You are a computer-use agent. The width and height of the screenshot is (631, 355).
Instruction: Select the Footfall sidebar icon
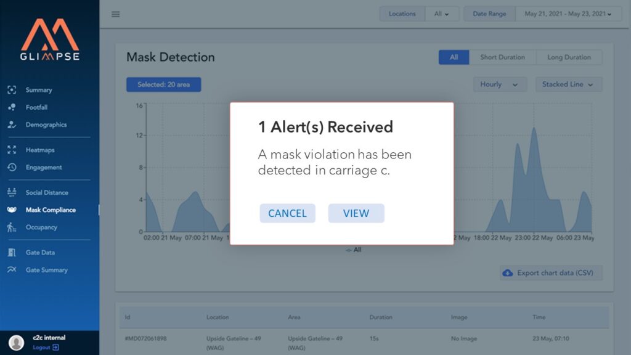click(x=12, y=107)
